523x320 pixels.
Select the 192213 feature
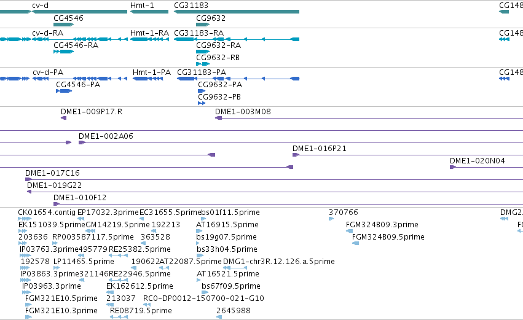(x=154, y=231)
